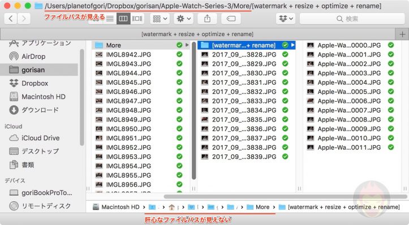The height and width of the screenshot is (225, 409).
Task: Open Dropbox in the sidebar
Action: (39, 83)
